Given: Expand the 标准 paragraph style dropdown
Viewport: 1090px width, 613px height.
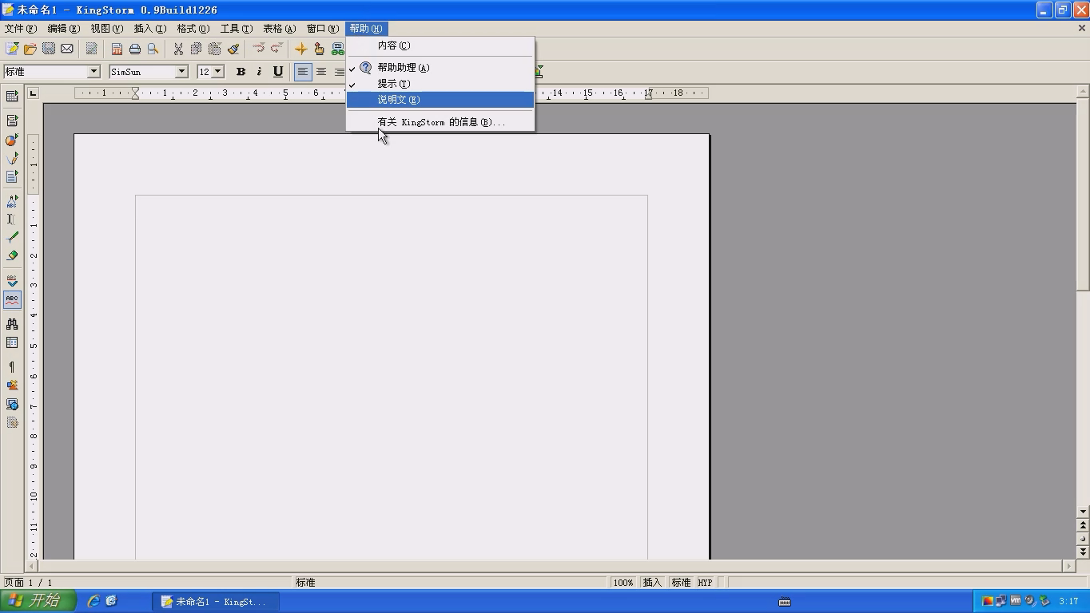Looking at the screenshot, I should [x=93, y=72].
